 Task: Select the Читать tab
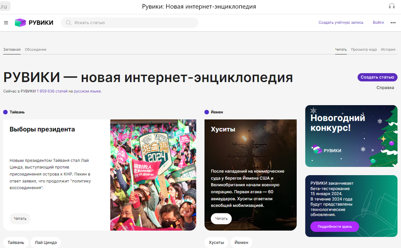tap(341, 49)
